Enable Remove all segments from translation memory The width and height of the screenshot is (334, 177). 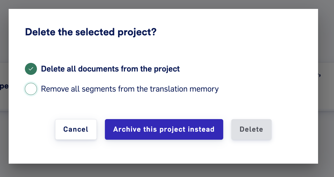[x=31, y=89]
